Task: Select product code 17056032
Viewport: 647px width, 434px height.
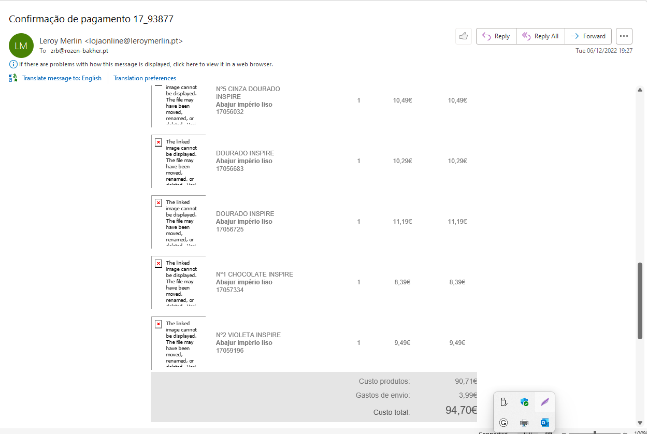Action: [229, 112]
